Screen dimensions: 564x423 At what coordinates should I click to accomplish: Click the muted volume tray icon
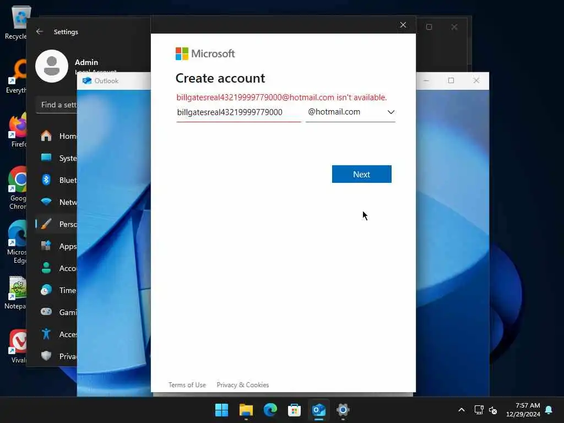493,410
